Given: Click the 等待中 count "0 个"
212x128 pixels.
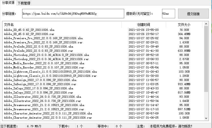Looking at the screenshot, I should (x=119, y=126).
